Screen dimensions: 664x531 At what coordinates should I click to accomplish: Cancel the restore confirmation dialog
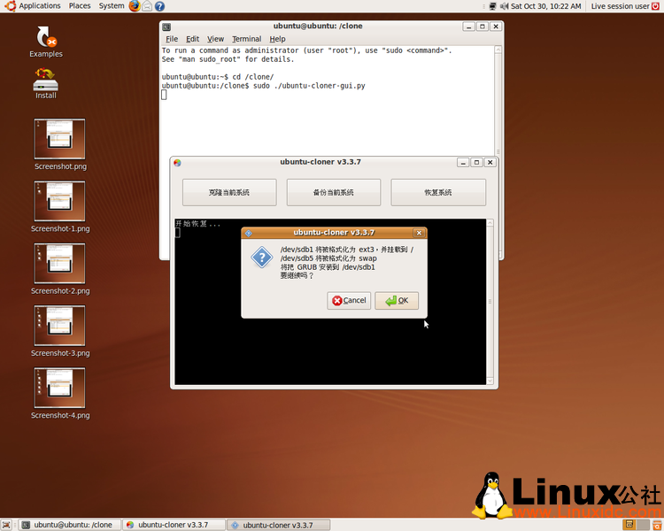[x=349, y=301]
